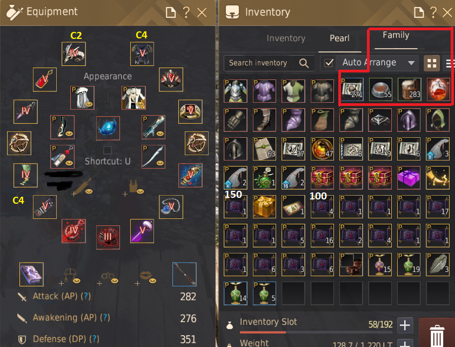Toggle helmet appearance visibility eye
This screenshot has height=347, width=455.
point(89,104)
